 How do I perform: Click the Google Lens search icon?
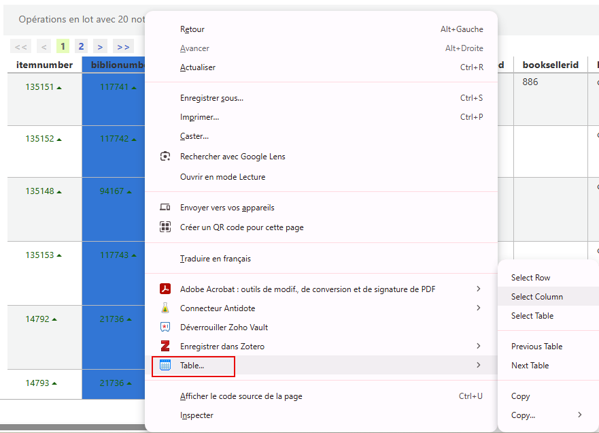tap(165, 157)
